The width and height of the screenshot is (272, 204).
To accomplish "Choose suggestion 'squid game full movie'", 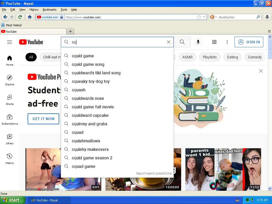I will pos(117,107).
